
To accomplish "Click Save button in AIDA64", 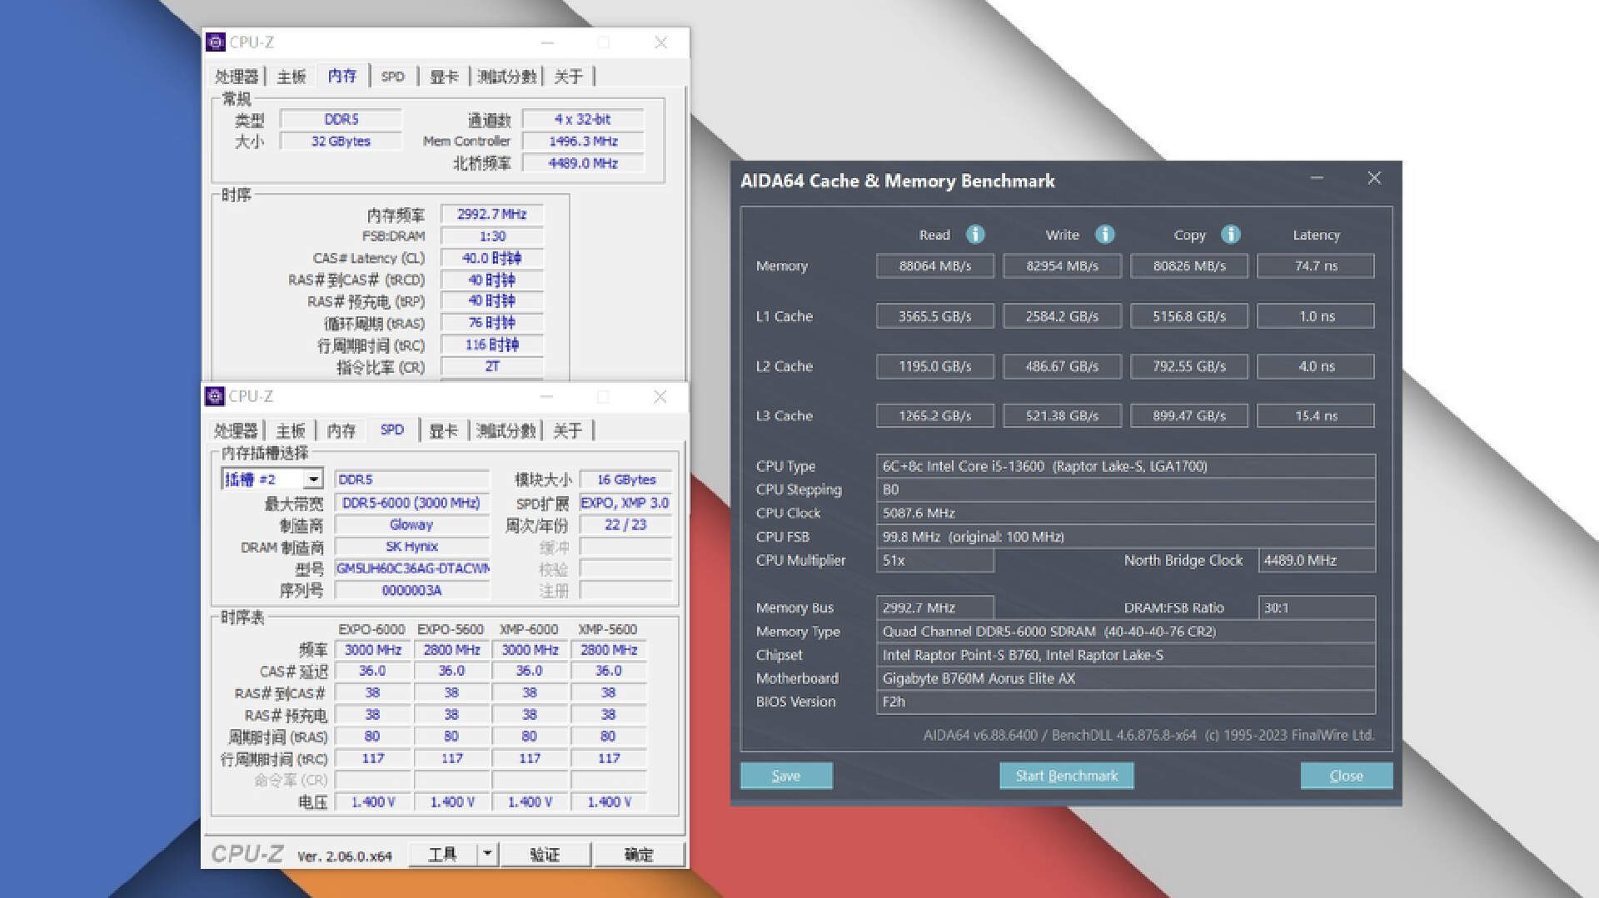I will click(x=785, y=776).
